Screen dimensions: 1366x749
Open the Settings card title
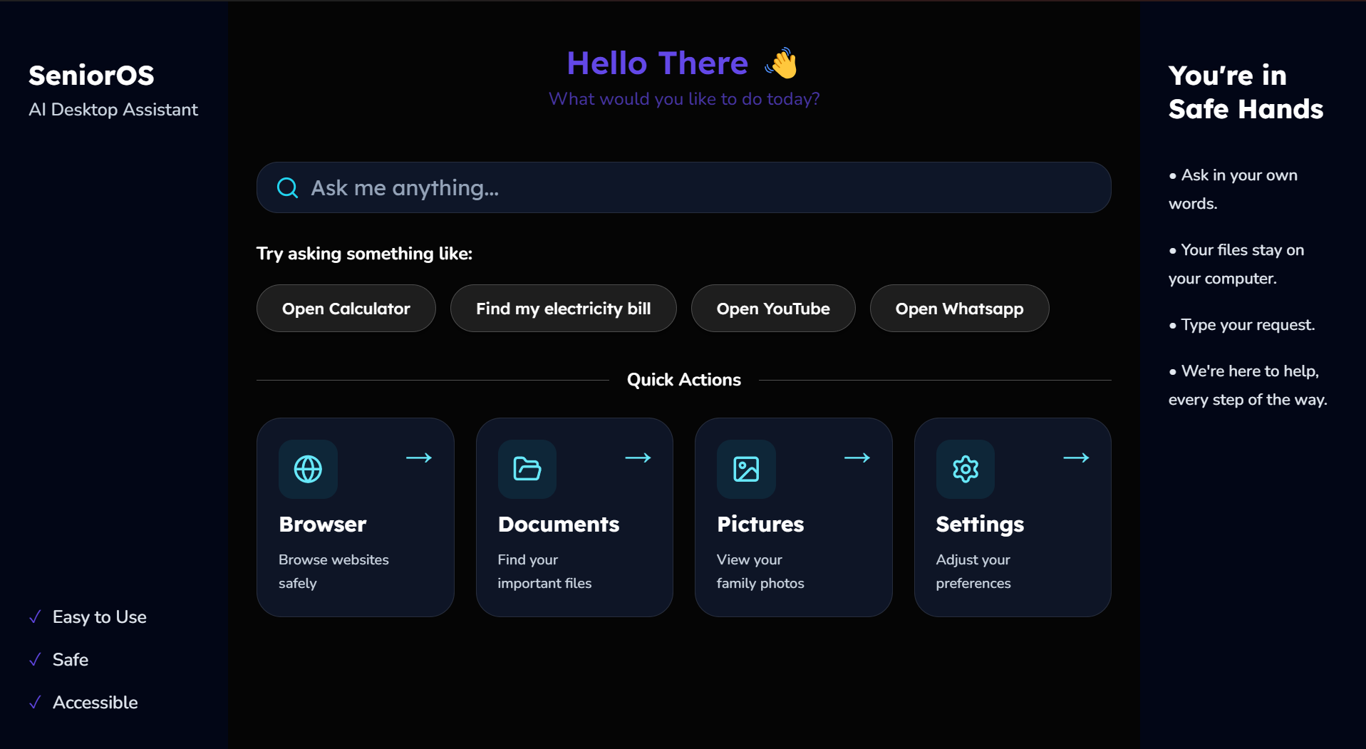[980, 525]
